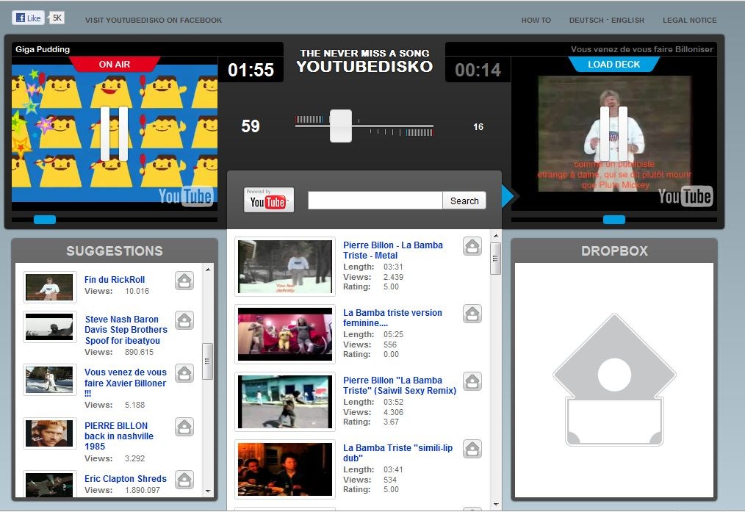Screen dimensions: 745x512
Task: Click search results scroll down arrow
Action: [x=495, y=505]
